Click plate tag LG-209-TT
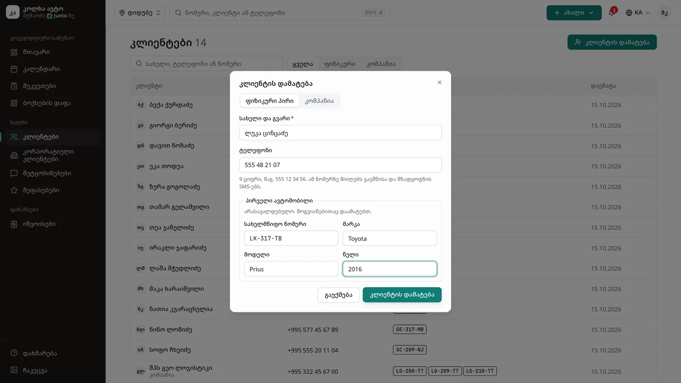681x383 pixels. [445, 371]
